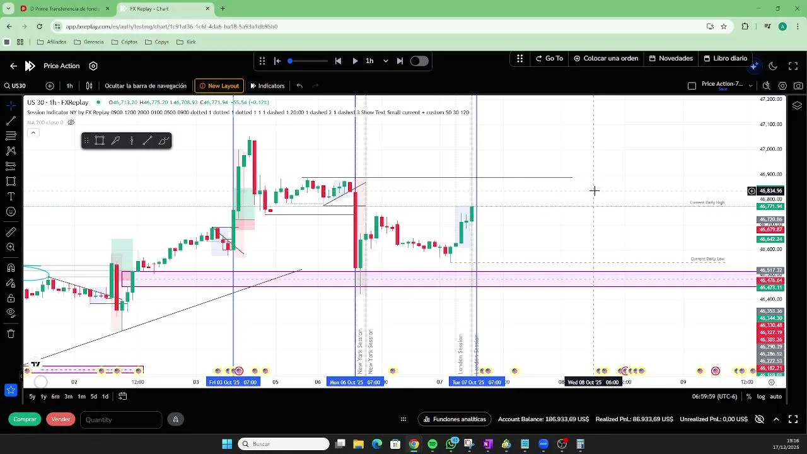This screenshot has height=454, width=807.
Task: Toggle auto scale
Action: click(776, 397)
